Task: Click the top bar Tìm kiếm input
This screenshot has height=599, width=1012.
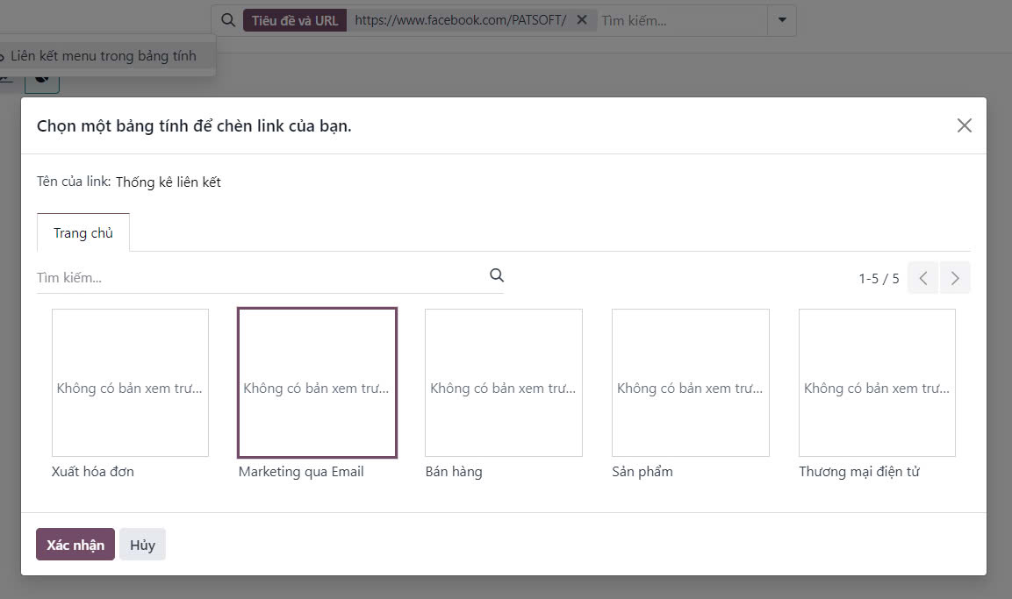Action: click(x=680, y=20)
